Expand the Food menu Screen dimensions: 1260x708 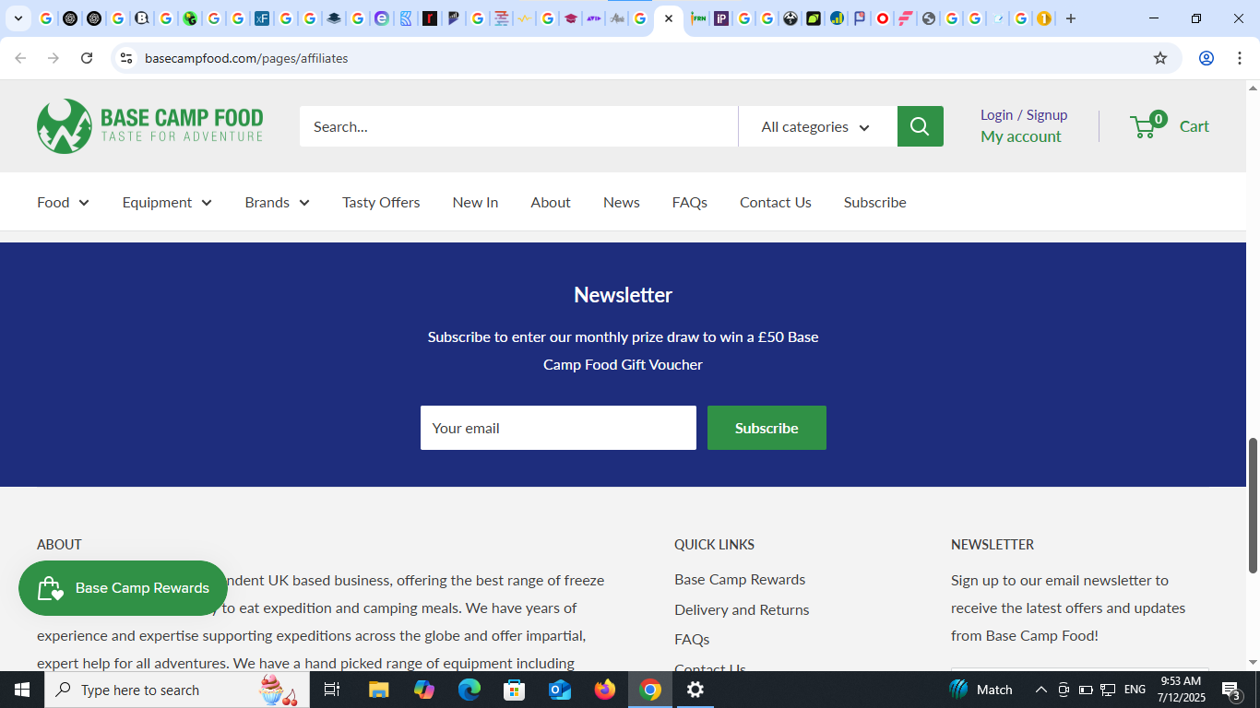pos(63,202)
